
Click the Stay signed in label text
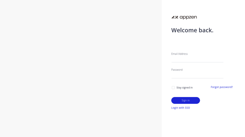tap(184, 88)
